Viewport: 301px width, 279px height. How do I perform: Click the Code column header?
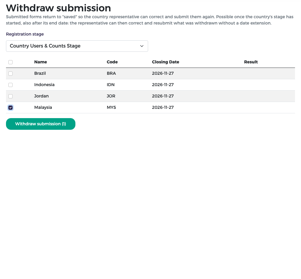pos(112,62)
